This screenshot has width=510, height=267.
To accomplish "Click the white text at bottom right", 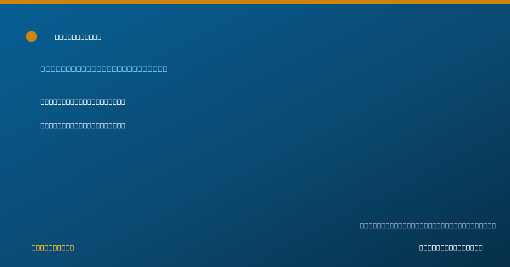I will pyautogui.click(x=451, y=248).
